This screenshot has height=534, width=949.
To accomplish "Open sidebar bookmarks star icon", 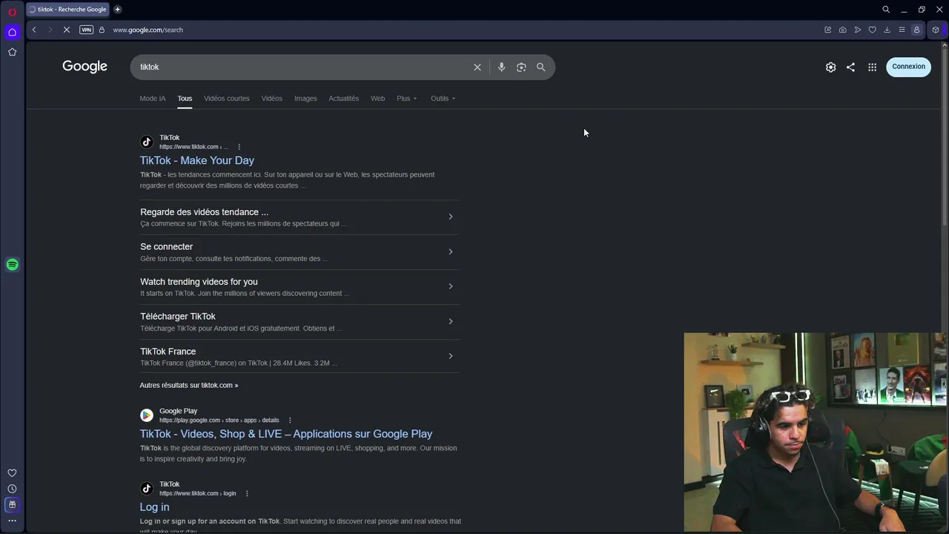I will pos(12,52).
